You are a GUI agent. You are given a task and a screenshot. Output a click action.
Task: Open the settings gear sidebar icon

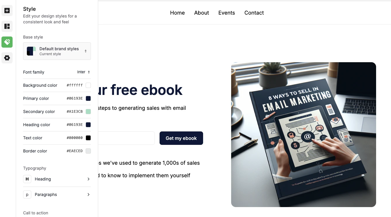(7, 58)
